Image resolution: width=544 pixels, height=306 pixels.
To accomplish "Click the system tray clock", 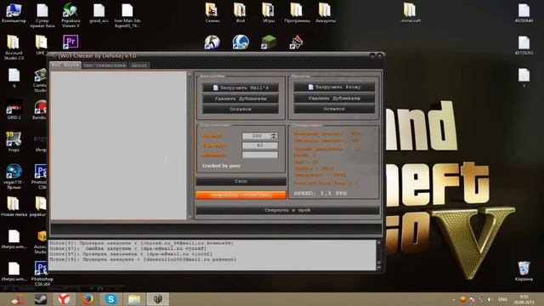I will click(x=524, y=299).
